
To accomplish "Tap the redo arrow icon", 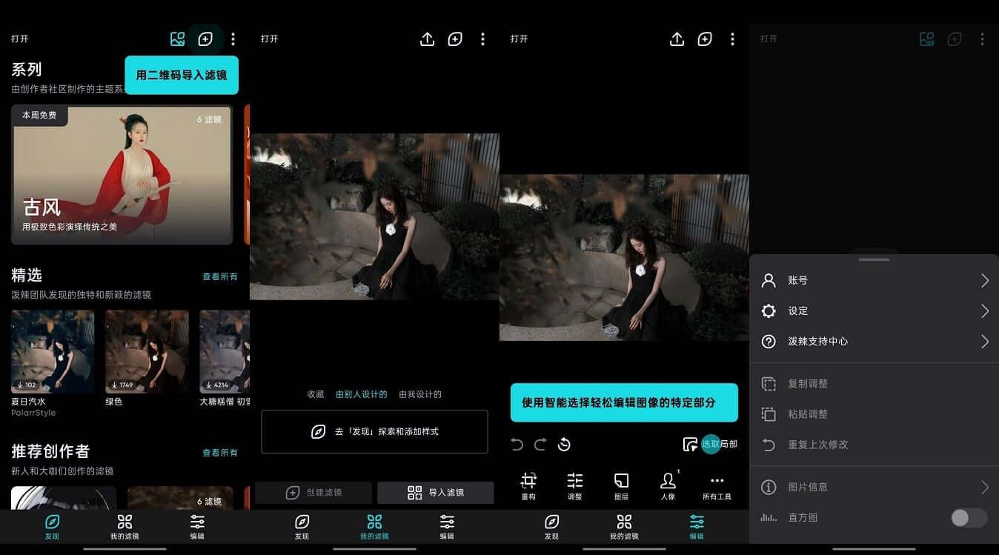I will [x=540, y=444].
